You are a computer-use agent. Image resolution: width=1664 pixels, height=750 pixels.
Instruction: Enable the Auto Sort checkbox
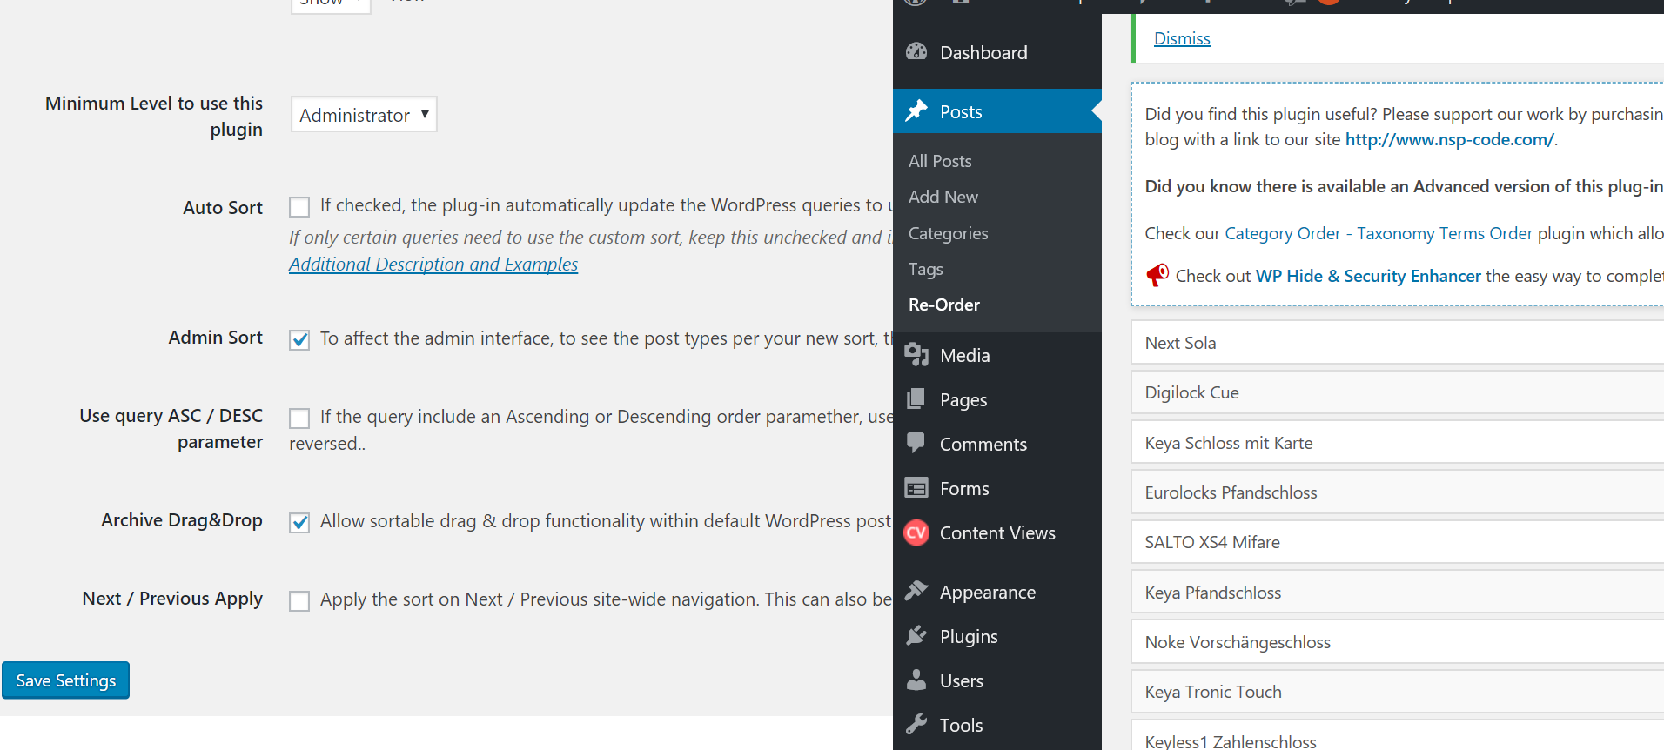(x=299, y=207)
